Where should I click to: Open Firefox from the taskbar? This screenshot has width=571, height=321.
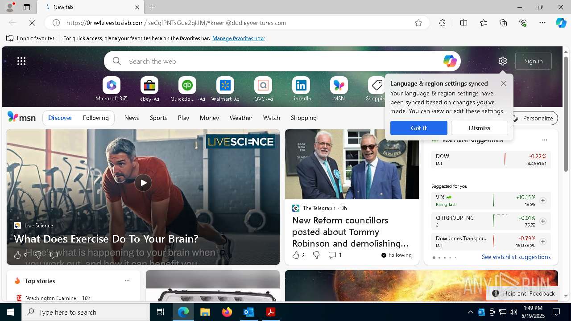(227, 312)
